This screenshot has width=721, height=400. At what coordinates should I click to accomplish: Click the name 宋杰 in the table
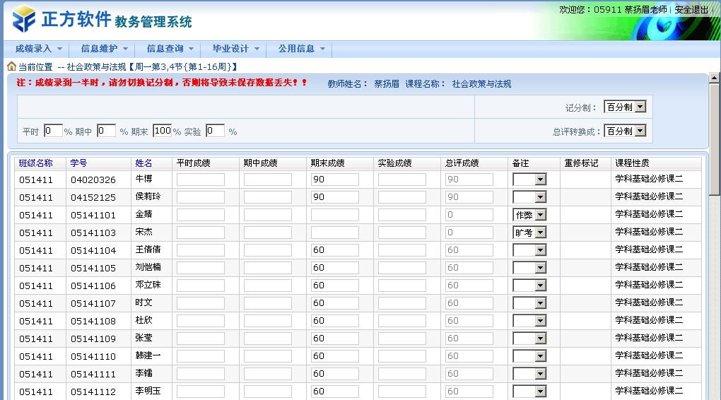(x=144, y=232)
